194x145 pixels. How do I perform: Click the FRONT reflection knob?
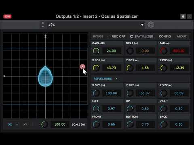pos(96,124)
